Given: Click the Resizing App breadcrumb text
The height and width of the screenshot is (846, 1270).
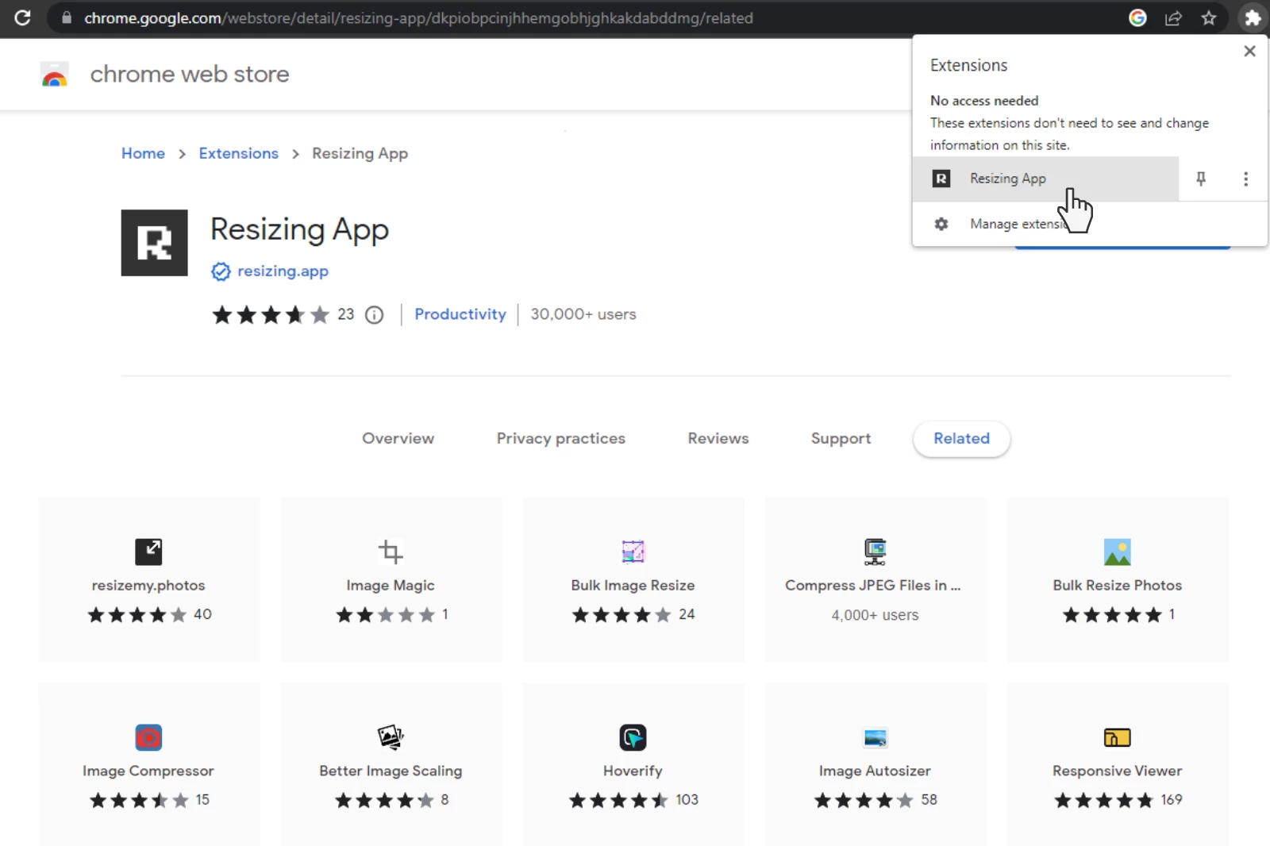Looking at the screenshot, I should pos(360,153).
